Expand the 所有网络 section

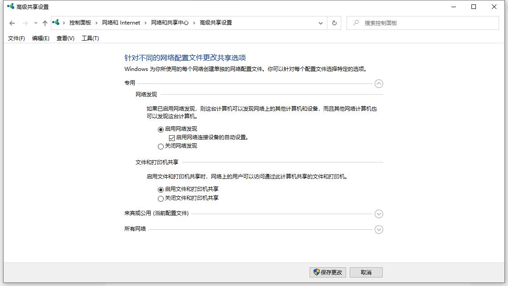coord(379,229)
